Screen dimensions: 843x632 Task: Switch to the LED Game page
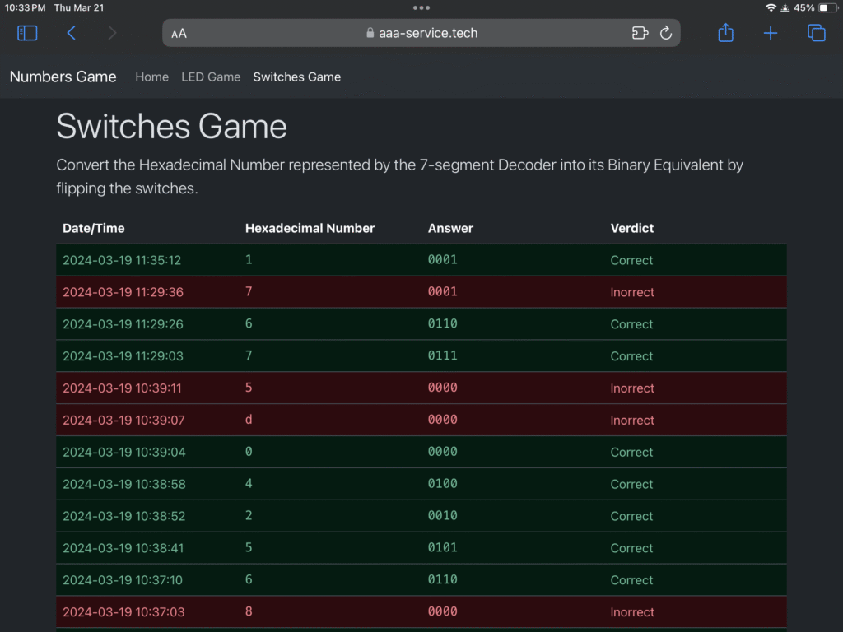pyautogui.click(x=211, y=77)
